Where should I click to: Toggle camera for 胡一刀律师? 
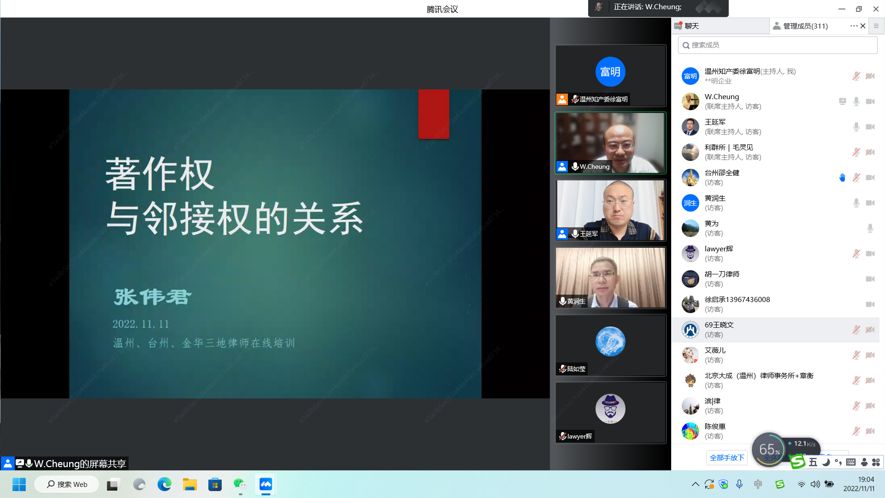870,279
